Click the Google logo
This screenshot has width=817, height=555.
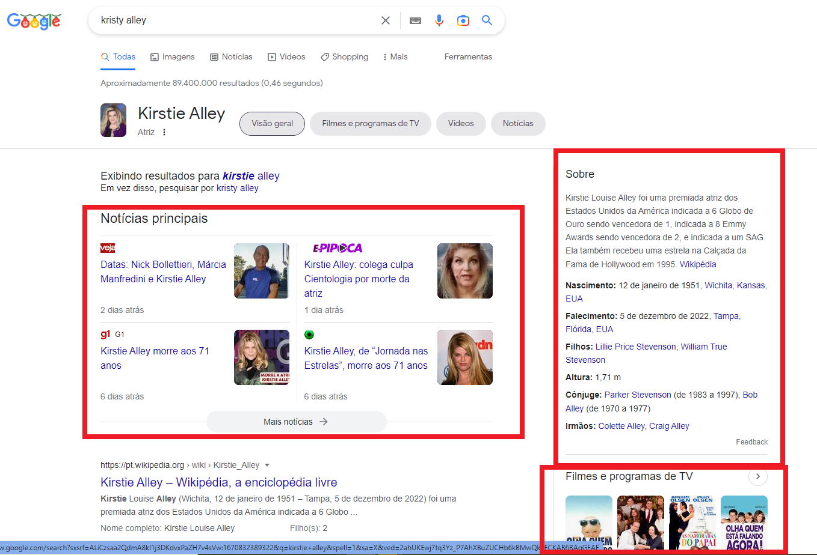(x=34, y=20)
